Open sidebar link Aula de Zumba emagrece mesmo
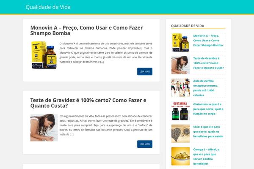 [206, 88]
